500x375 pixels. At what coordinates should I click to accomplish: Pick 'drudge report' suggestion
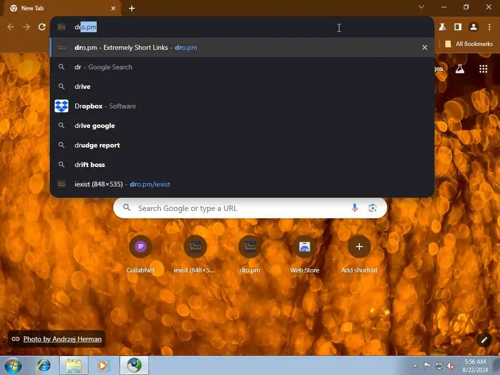(x=242, y=145)
